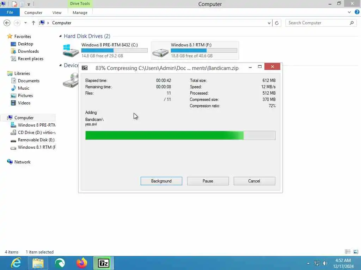361x270 pixels.
Task: Launch Internet Explorer from taskbar
Action: point(16,263)
